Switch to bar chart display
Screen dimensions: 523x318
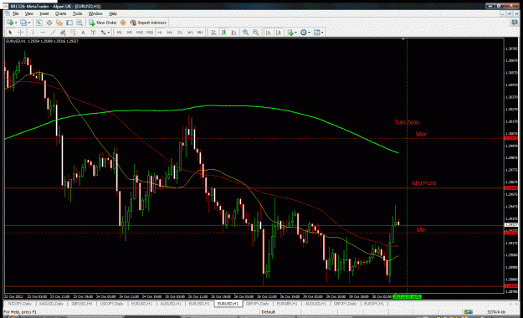(213, 33)
